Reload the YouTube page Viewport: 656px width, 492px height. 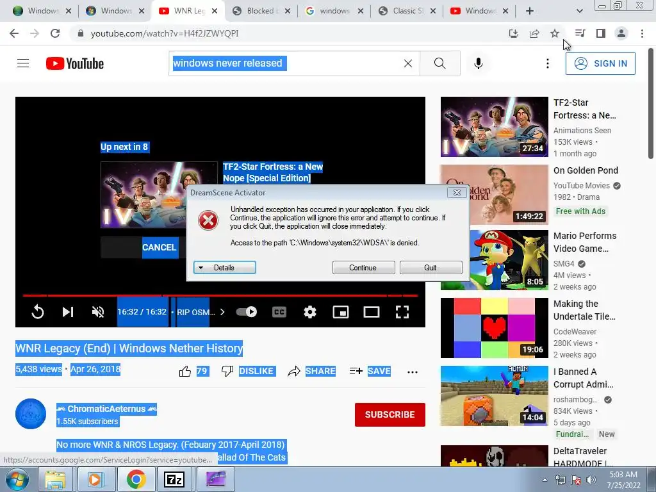pyautogui.click(x=55, y=33)
